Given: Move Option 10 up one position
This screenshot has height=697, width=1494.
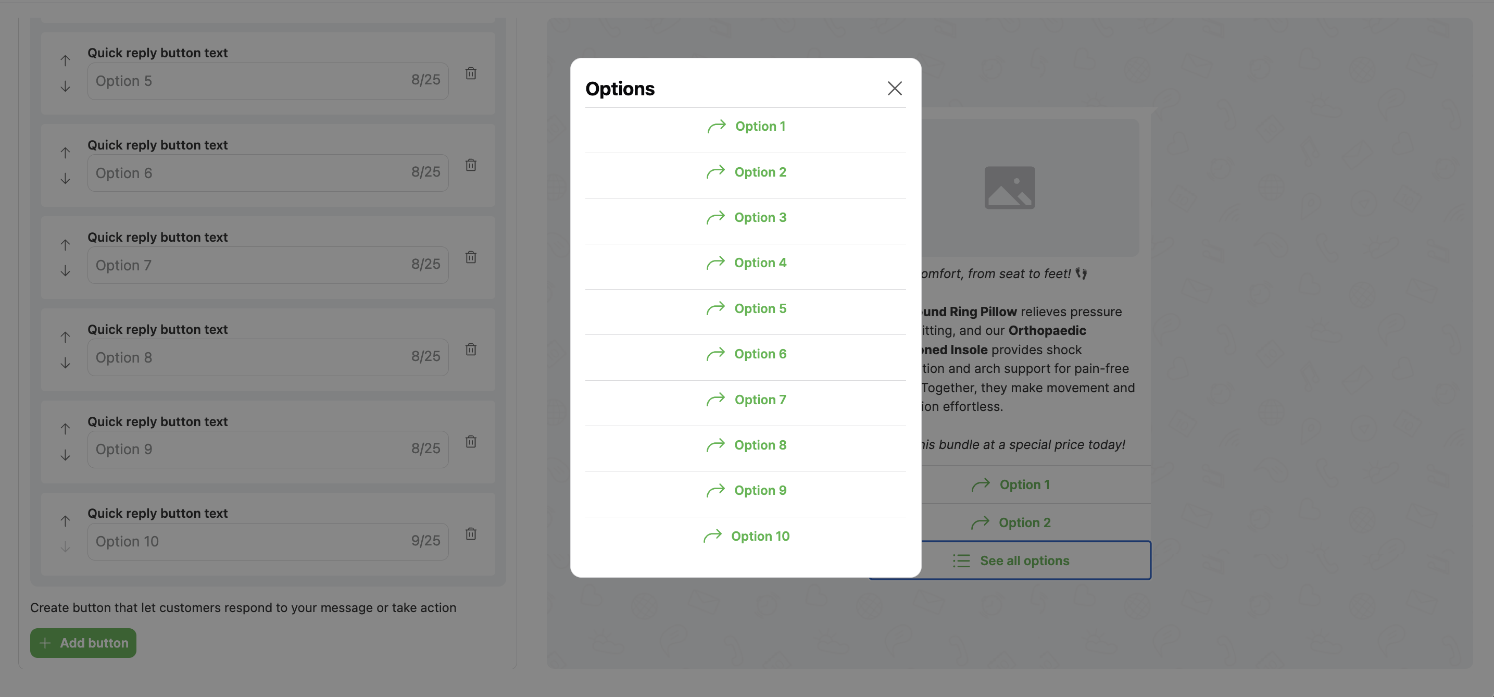Looking at the screenshot, I should (65, 521).
